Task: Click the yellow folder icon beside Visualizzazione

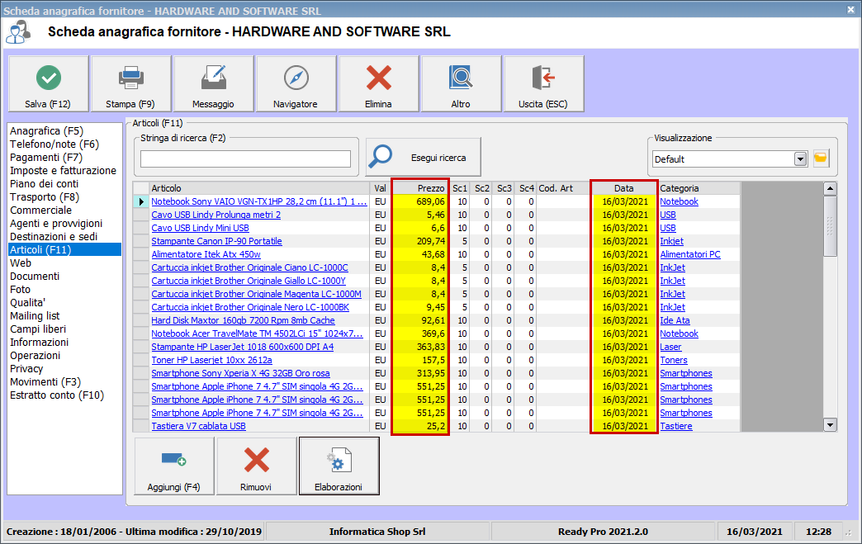Action: click(821, 158)
